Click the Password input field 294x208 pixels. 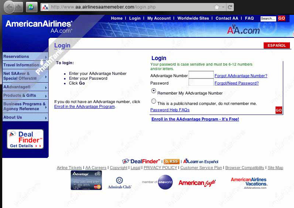point(201,82)
